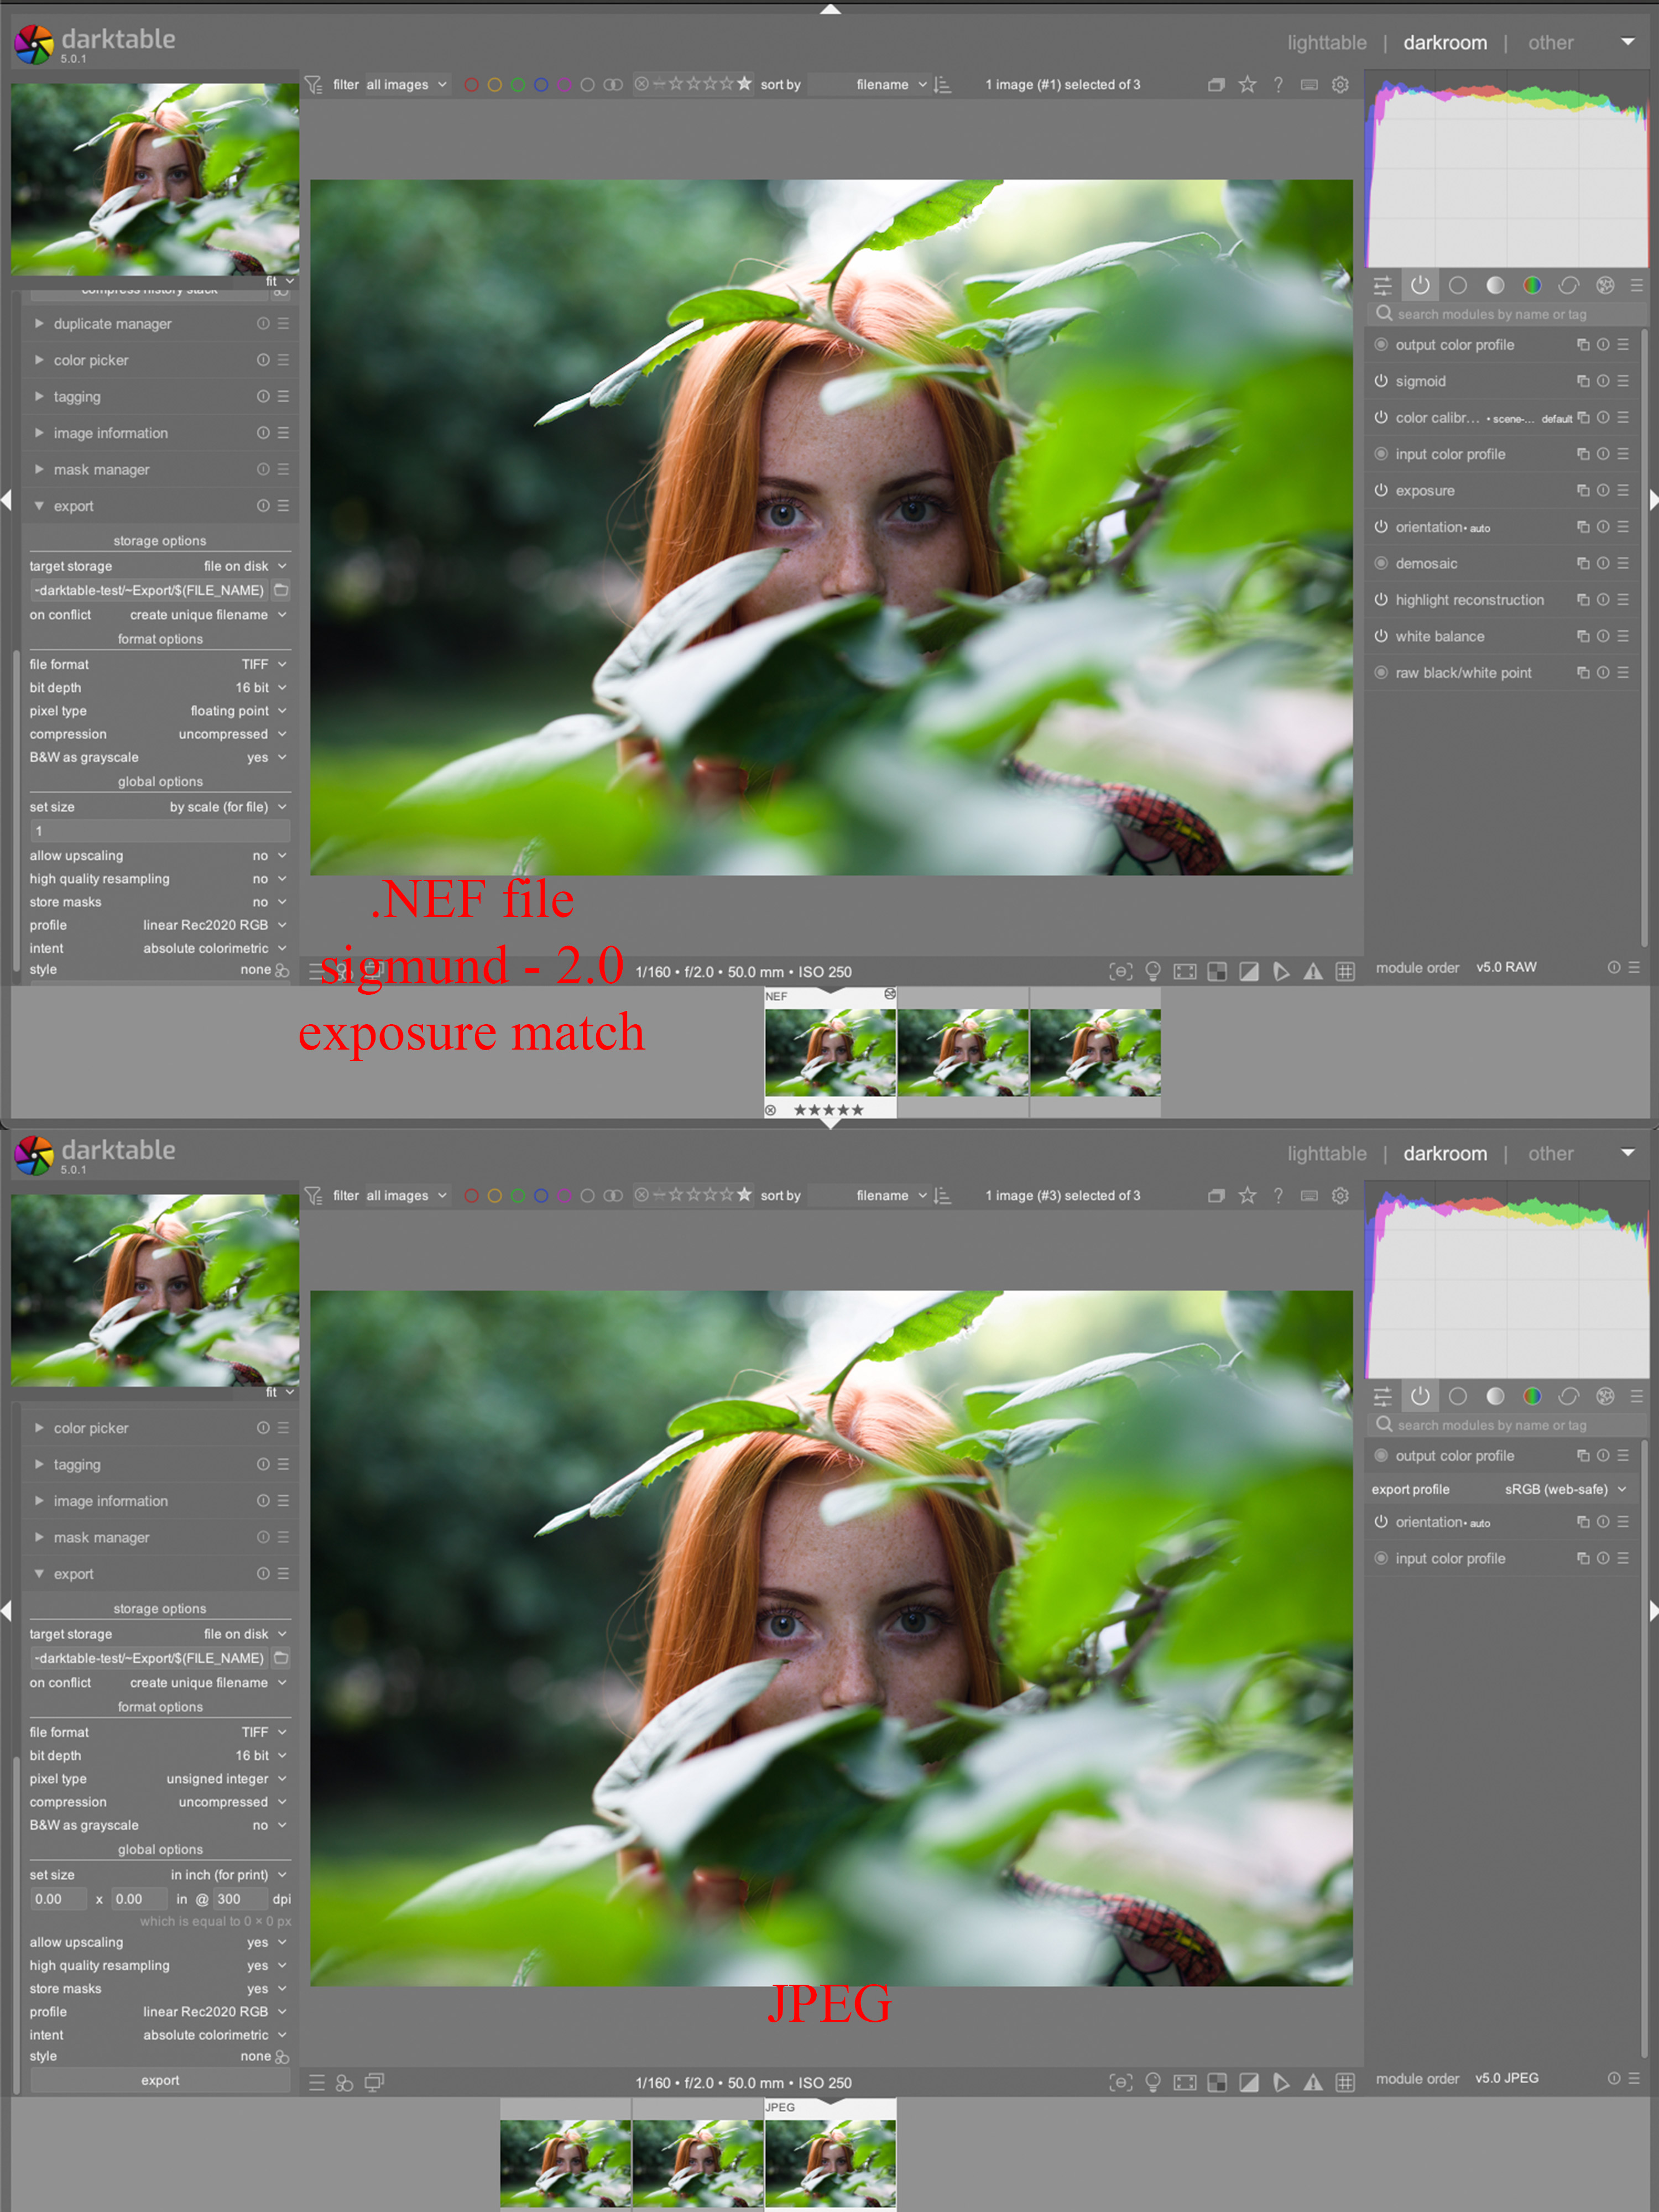This screenshot has height=2212, width=1659.
Task: Switch to lighttable in the v5.0 JPEG window
Action: pyautogui.click(x=1326, y=1153)
